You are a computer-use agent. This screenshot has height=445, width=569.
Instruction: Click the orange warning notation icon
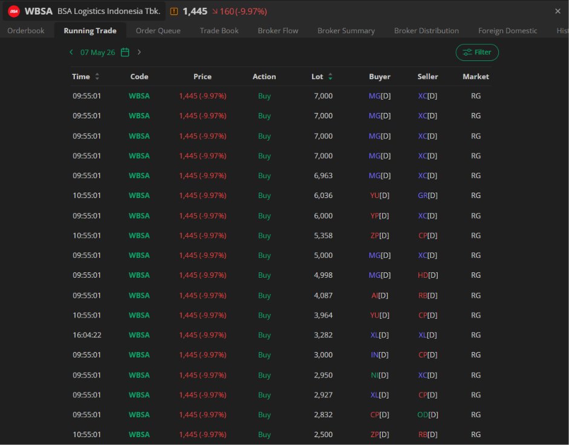pyautogui.click(x=174, y=11)
